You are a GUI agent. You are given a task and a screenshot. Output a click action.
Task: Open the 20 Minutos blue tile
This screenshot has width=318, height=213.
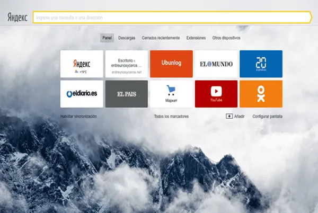click(x=261, y=64)
